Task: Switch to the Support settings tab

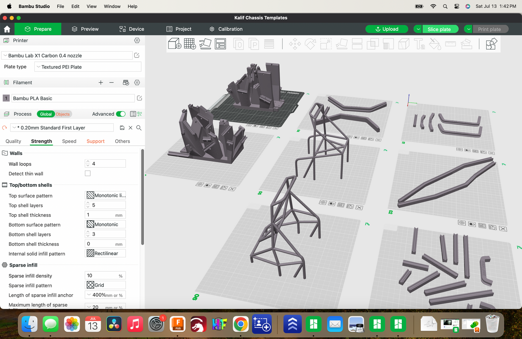Action: pos(95,141)
